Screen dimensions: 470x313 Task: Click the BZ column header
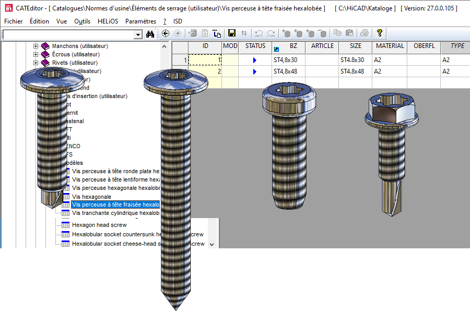point(293,46)
